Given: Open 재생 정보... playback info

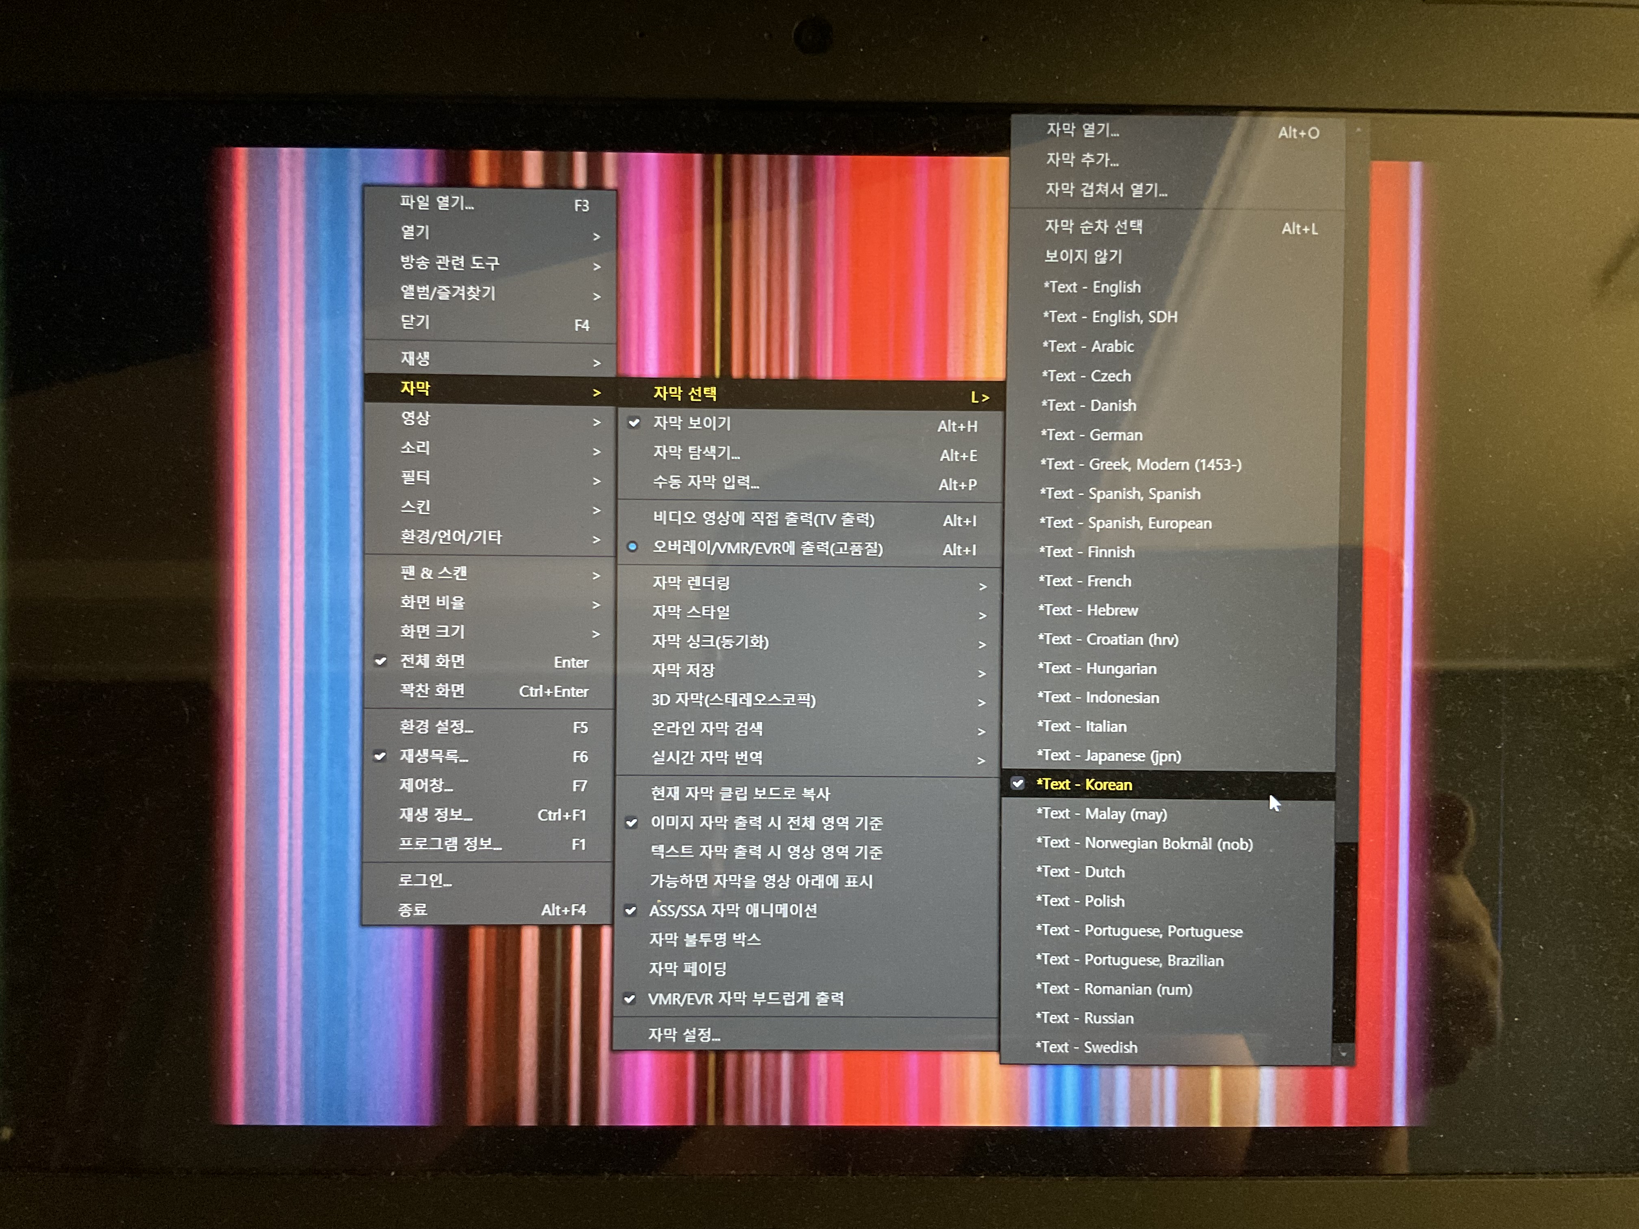Looking at the screenshot, I should (487, 815).
